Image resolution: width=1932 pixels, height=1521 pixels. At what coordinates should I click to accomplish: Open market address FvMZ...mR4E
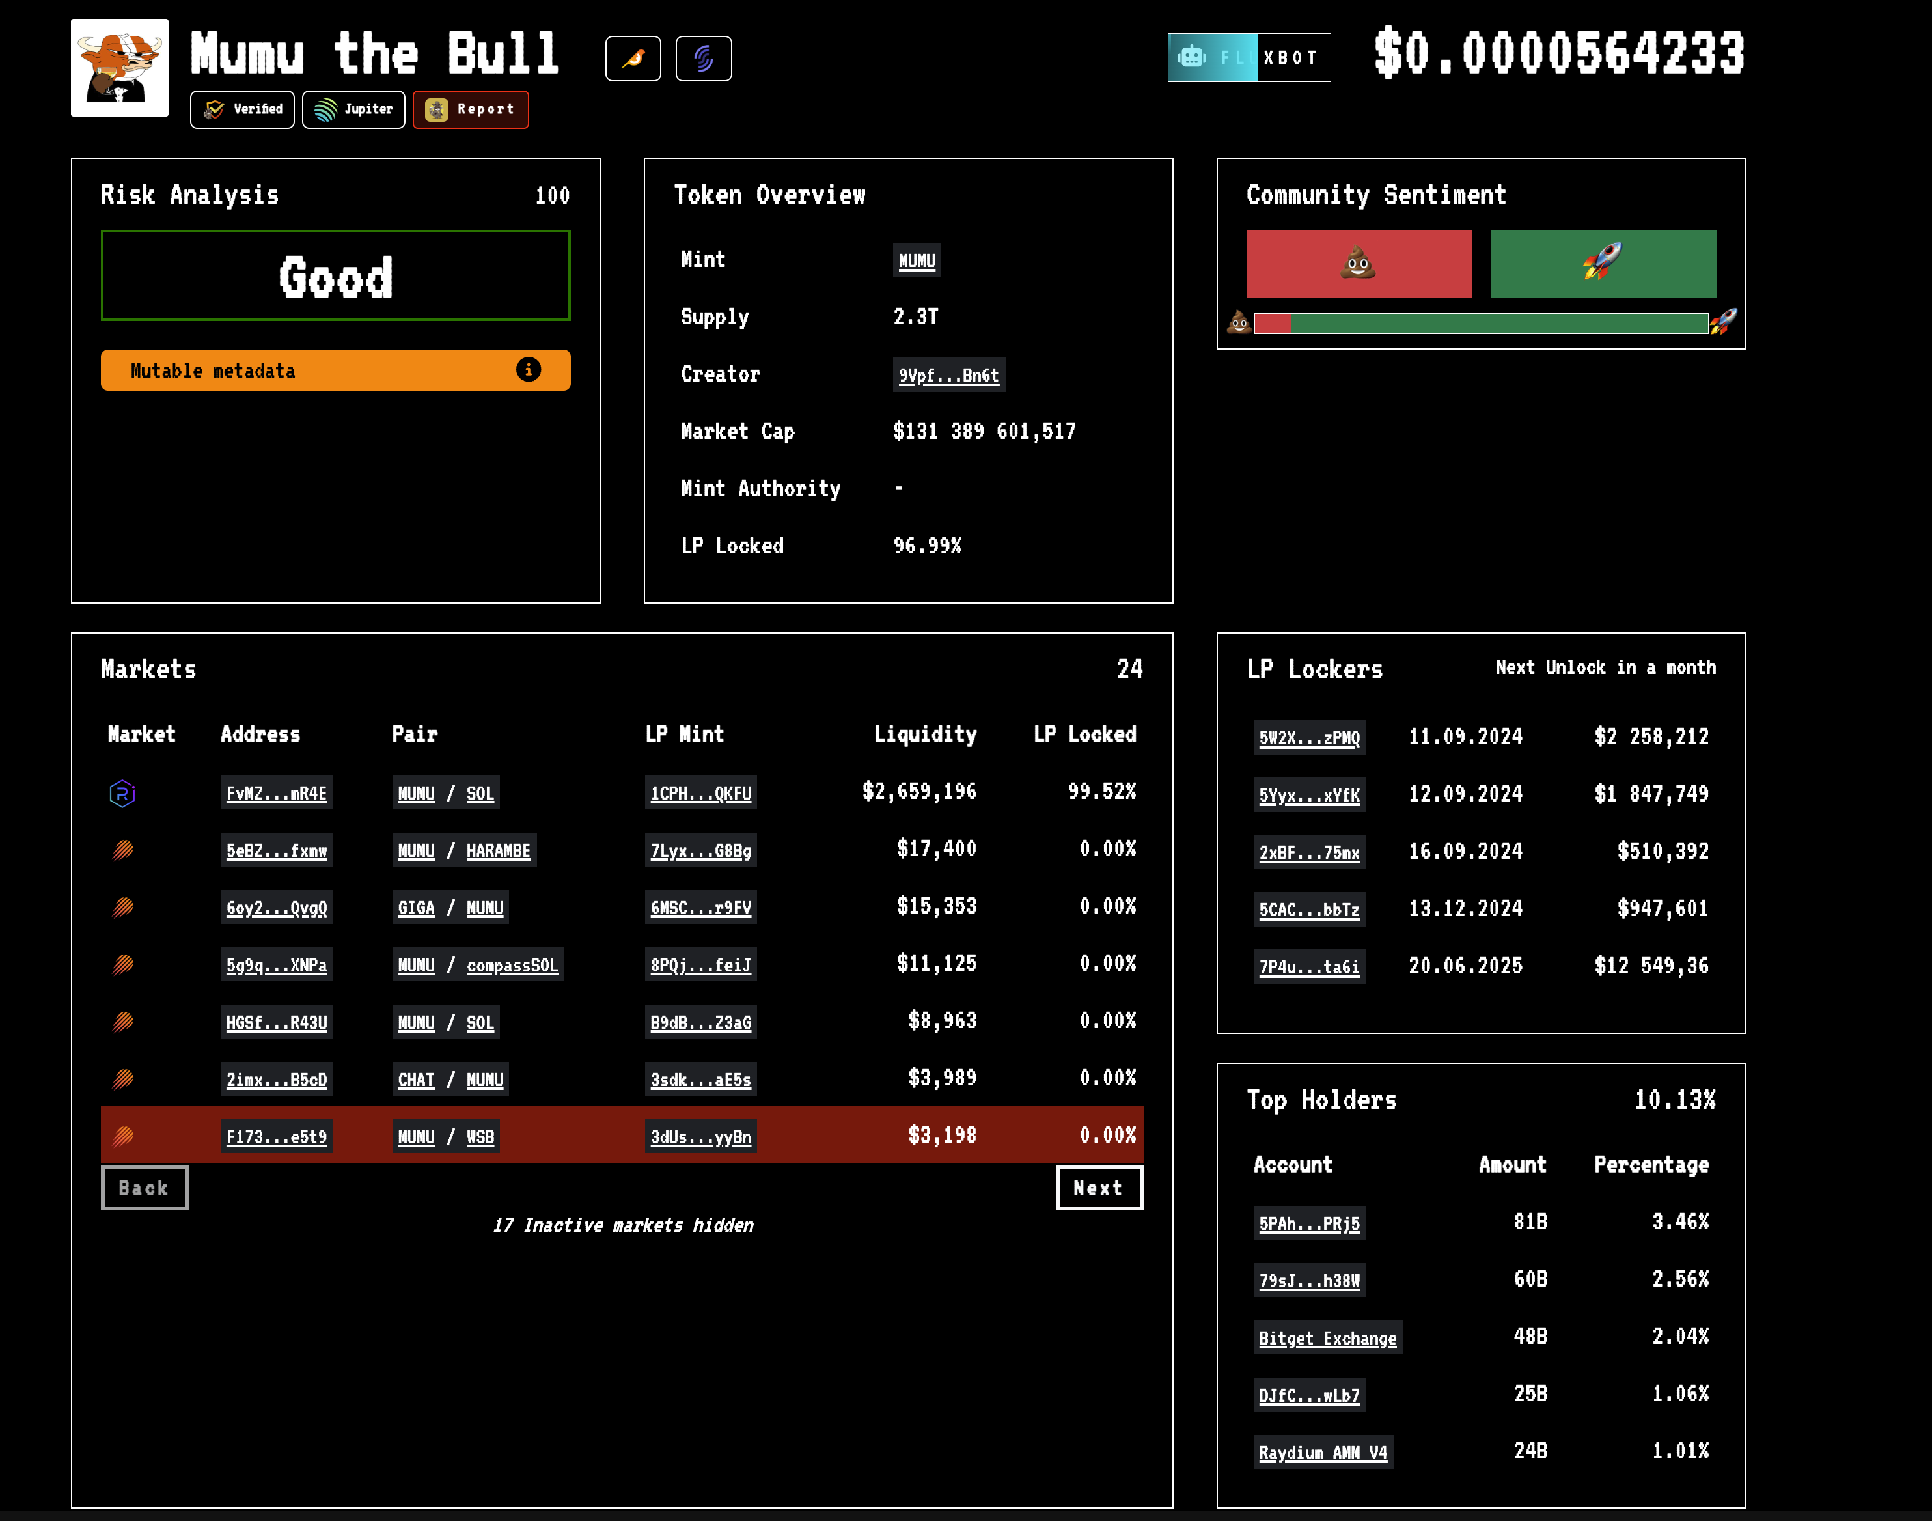click(277, 792)
